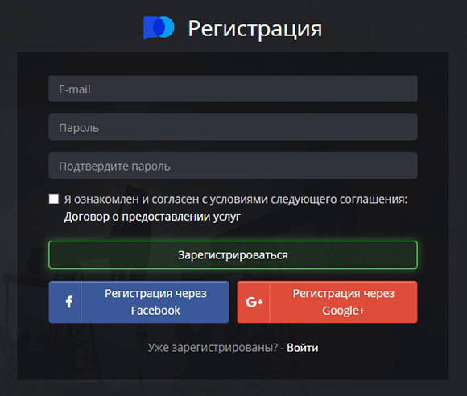Screen dimensions: 467x396
Task: Click the word 'Facebook' in blue button
Action: click(x=155, y=311)
